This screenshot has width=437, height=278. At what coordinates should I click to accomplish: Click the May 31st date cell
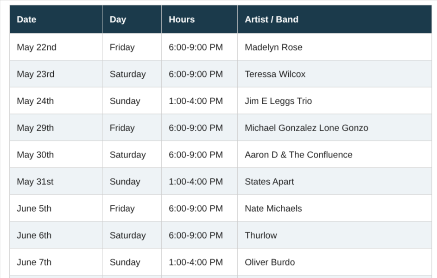pos(56,181)
